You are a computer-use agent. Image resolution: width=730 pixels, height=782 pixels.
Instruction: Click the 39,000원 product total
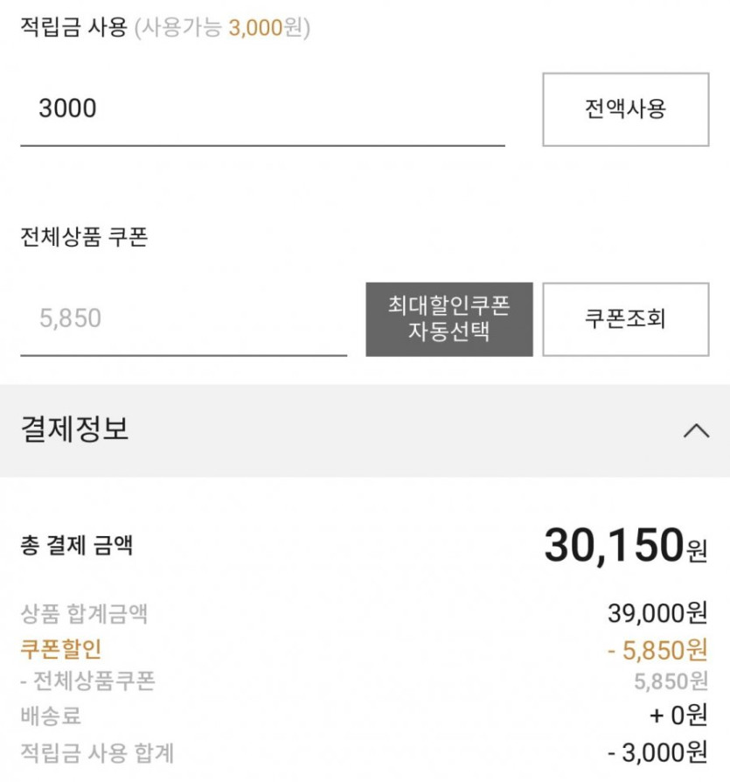coord(657,613)
